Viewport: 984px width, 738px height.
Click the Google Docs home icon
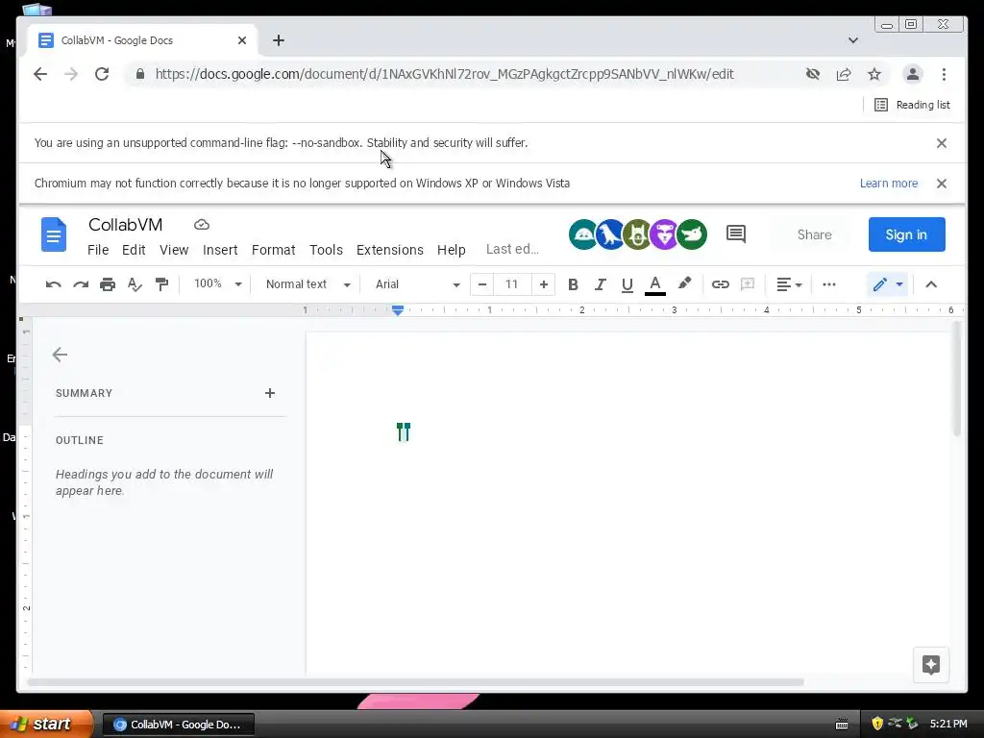point(54,234)
